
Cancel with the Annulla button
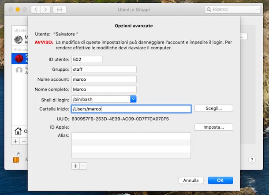191,181
